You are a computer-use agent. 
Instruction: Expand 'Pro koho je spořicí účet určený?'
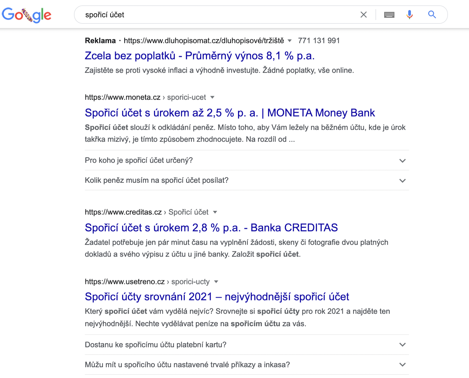point(247,160)
